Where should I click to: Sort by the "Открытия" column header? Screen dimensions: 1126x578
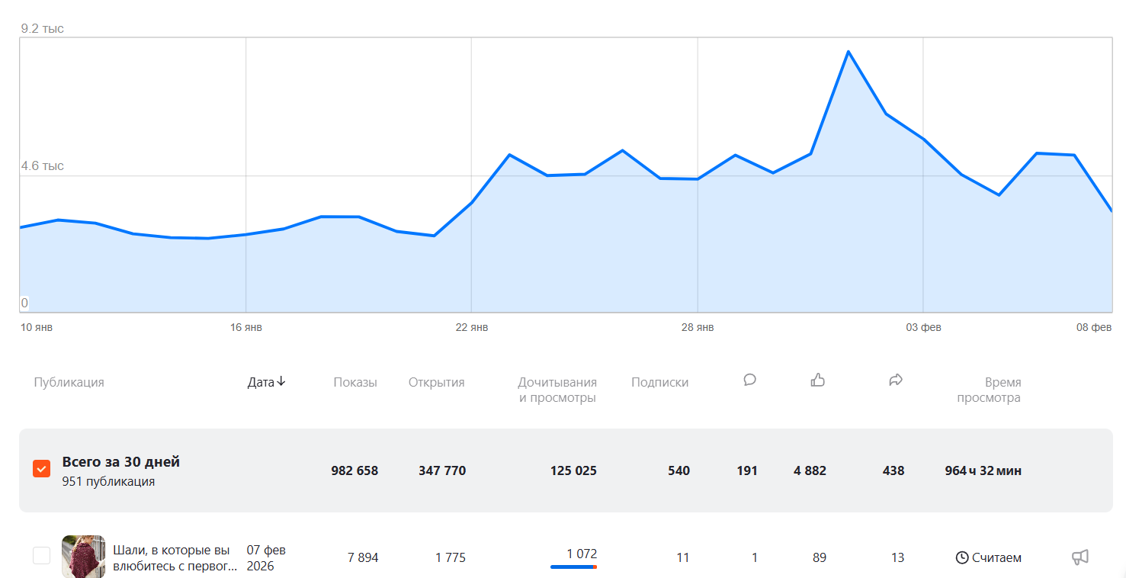pyautogui.click(x=436, y=382)
